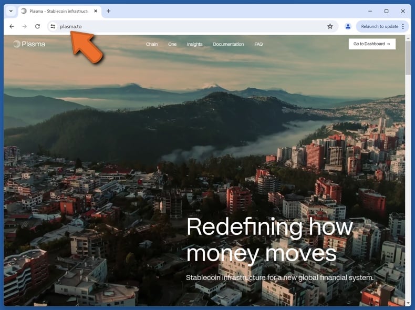Open the Documentation navigation link
This screenshot has width=415, height=310.
(x=229, y=44)
